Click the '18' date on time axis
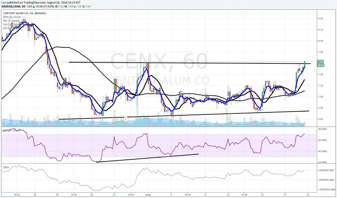This screenshot has height=198, width=337. (35, 195)
